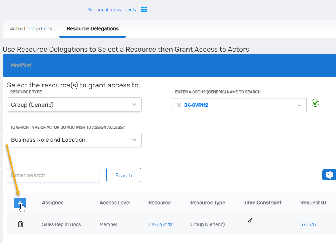Image resolution: width=336 pixels, height=243 pixels.
Task: Switch to the Actor Delegations tab
Action: [x=31, y=28]
